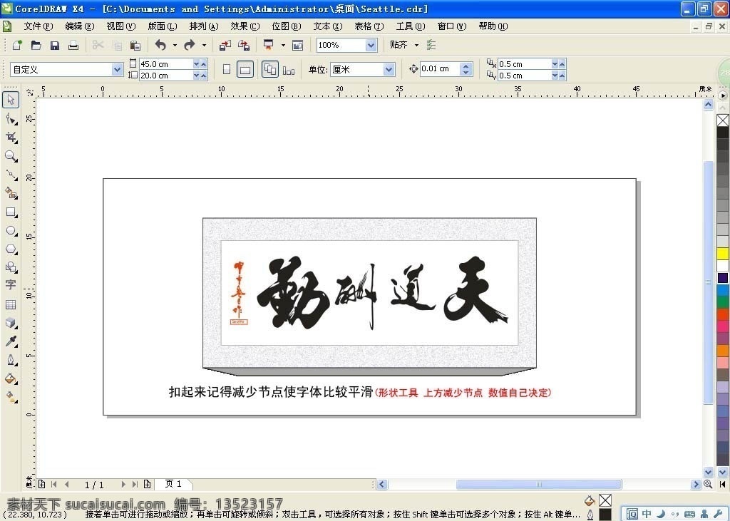
Task: Redo the last action
Action: tap(190, 45)
